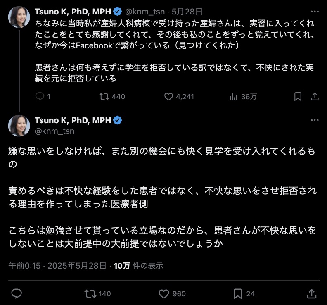Repost the main tweet with 140 reposts
This screenshot has width=327, height=305.
point(90,294)
